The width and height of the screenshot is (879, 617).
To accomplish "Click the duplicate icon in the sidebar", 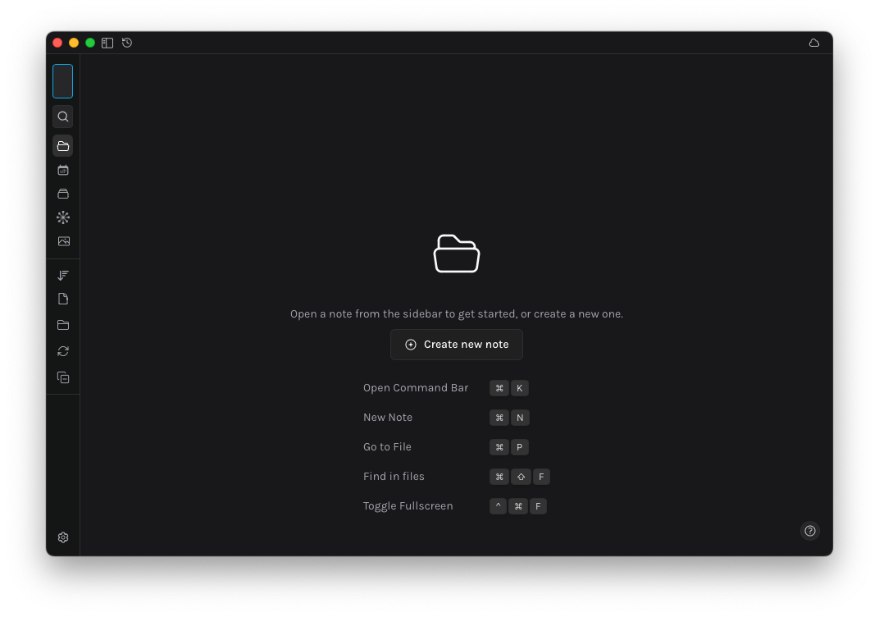I will 62,377.
